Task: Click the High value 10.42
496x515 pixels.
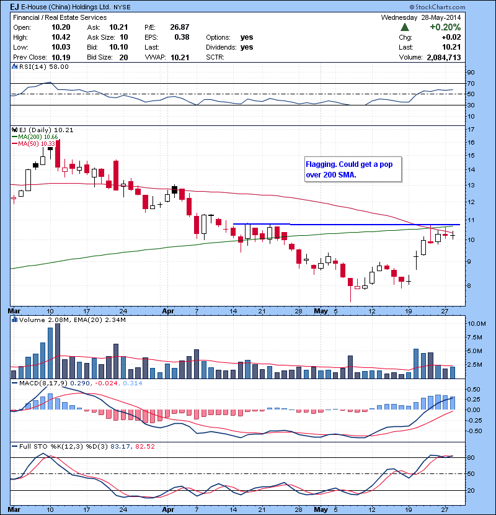Action: click(61, 37)
